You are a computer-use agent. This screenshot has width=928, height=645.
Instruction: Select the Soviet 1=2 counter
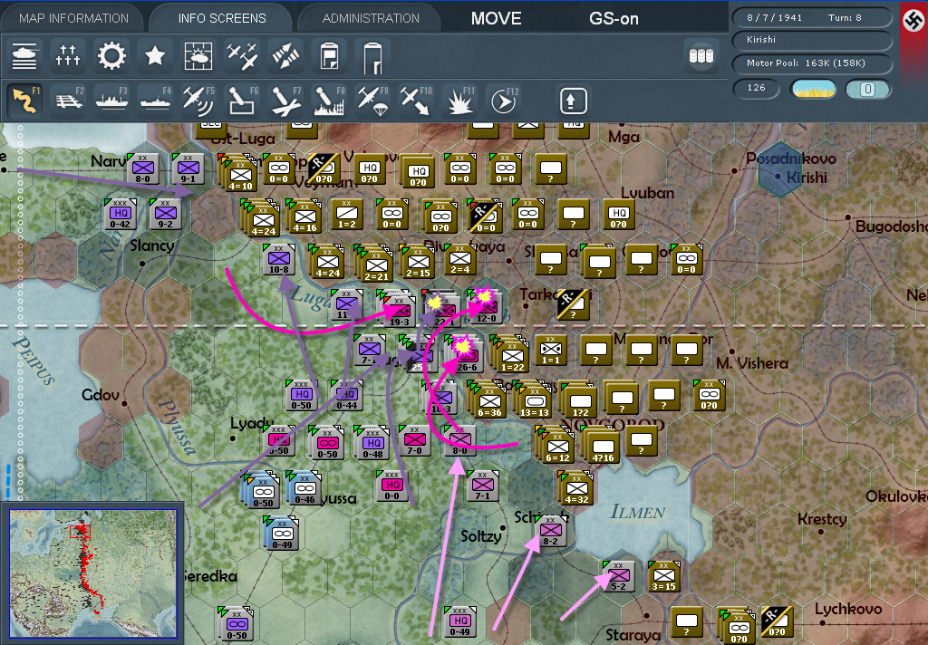pos(347,214)
